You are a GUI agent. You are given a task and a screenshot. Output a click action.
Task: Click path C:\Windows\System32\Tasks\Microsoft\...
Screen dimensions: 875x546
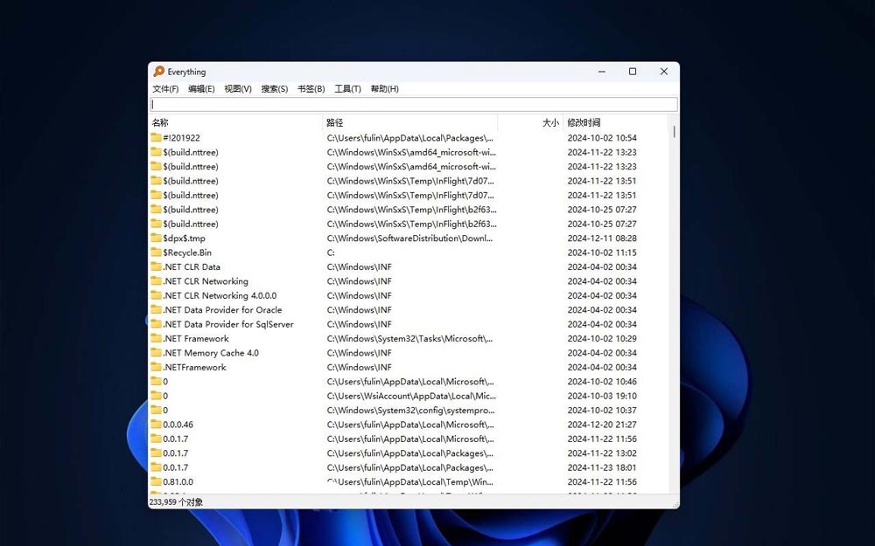(410, 339)
